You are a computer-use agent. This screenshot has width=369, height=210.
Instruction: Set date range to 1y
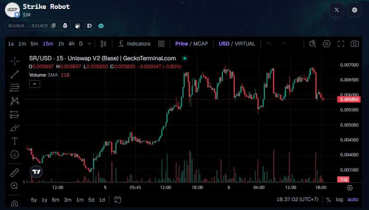(44, 200)
